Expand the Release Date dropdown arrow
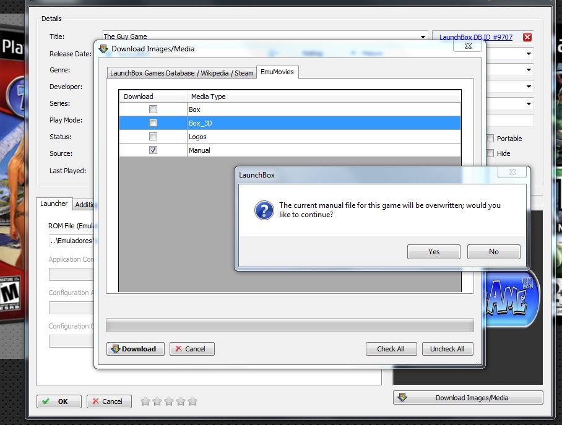This screenshot has height=425, width=562. click(x=529, y=54)
